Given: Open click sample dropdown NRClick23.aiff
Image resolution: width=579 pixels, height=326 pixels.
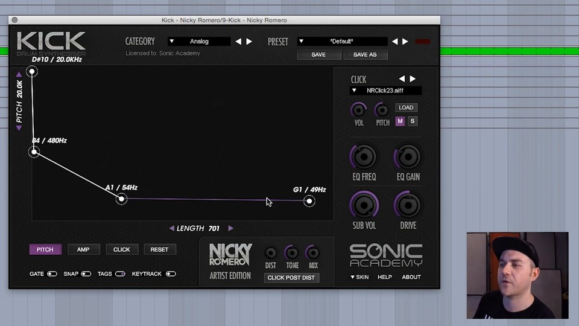Looking at the screenshot, I should (x=385, y=91).
